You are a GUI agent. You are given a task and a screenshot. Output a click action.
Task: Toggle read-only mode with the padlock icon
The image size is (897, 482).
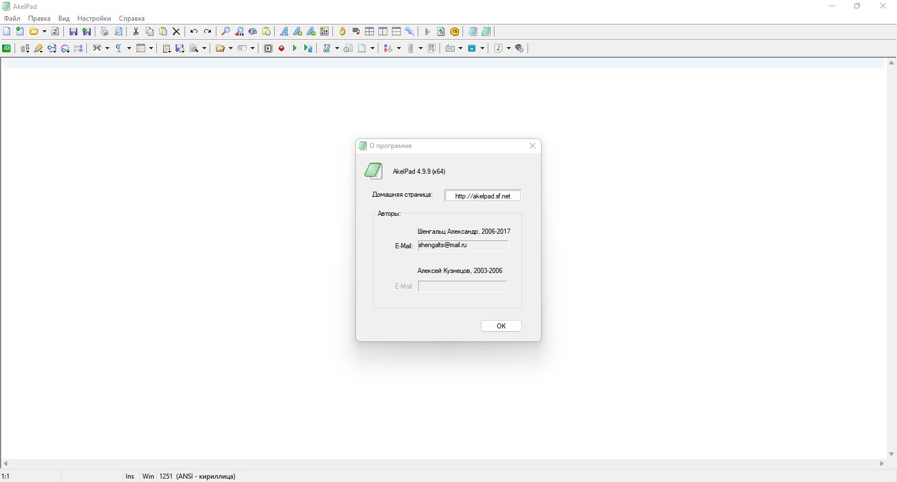pyautogui.click(x=343, y=31)
